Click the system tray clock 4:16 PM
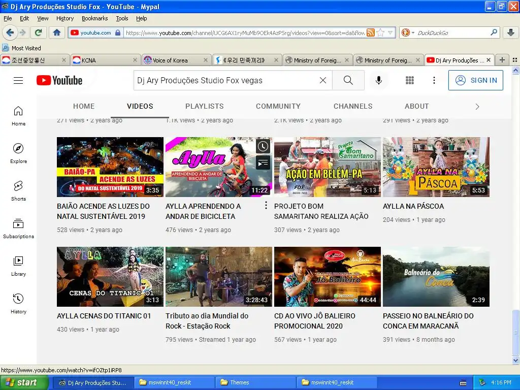This screenshot has width=520, height=390. click(x=501, y=382)
